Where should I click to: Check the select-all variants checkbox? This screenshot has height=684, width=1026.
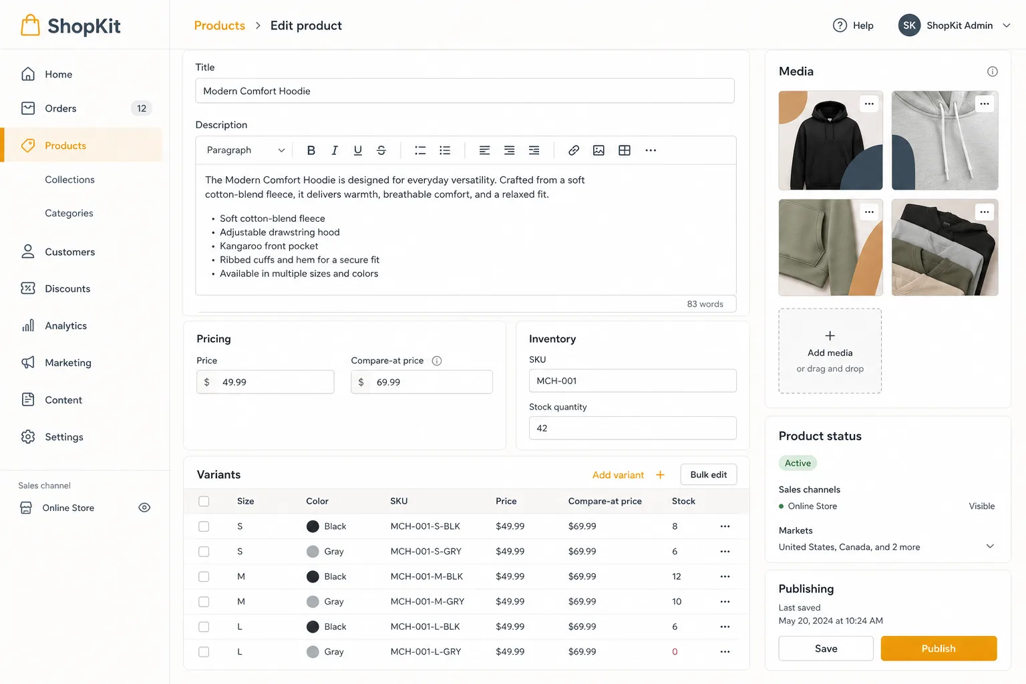204,501
